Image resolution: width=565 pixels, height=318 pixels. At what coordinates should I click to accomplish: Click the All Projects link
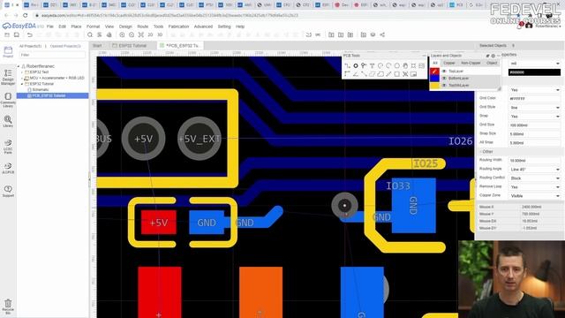[30, 46]
